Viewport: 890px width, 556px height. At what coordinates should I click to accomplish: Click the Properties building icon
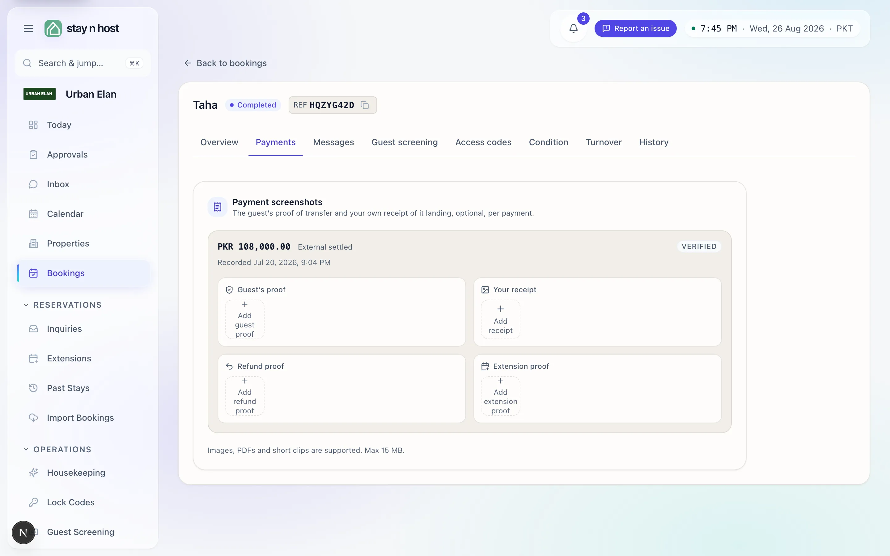tap(33, 243)
